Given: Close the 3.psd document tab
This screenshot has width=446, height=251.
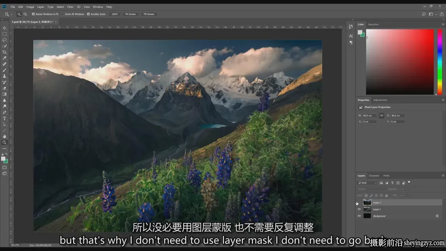Looking at the screenshot, I should [x=55, y=22].
